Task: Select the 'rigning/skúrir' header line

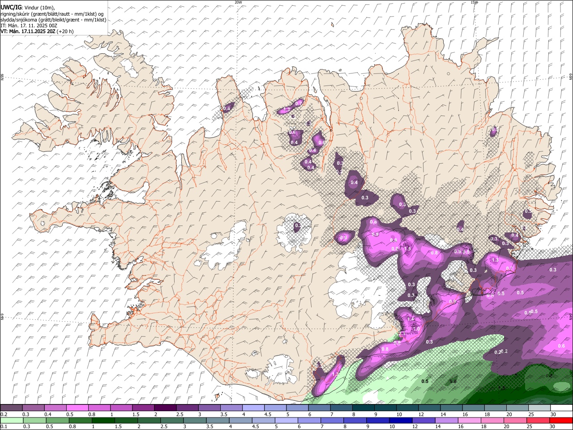Action: pos(52,14)
